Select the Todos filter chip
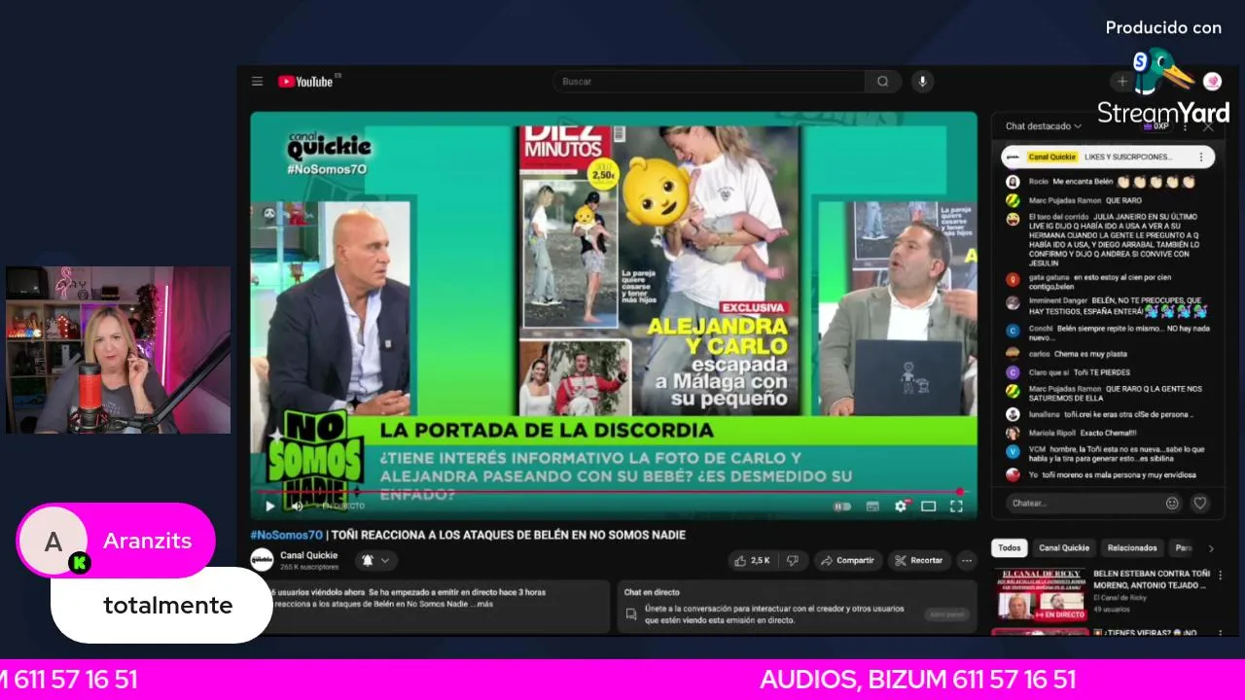 (1010, 547)
